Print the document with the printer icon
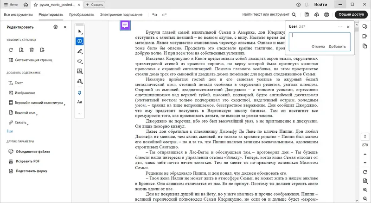Viewport: 371px width, 203px height. point(326,15)
